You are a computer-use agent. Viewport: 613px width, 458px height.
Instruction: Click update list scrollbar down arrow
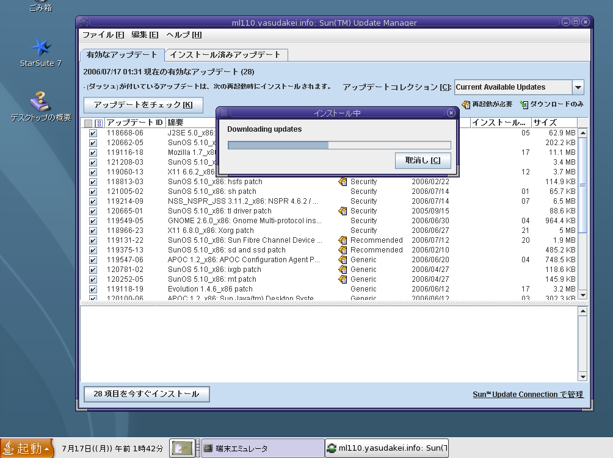pyautogui.click(x=583, y=295)
